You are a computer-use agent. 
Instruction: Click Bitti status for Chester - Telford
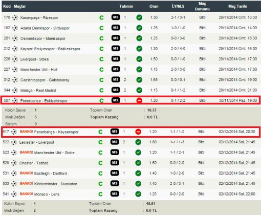pyautogui.click(x=201, y=163)
